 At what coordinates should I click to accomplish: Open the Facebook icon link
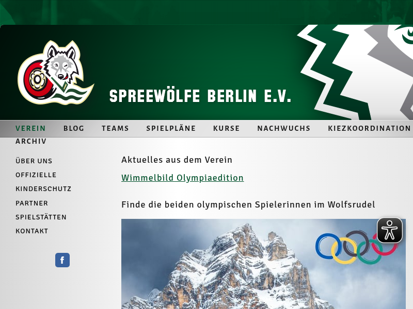(x=62, y=260)
